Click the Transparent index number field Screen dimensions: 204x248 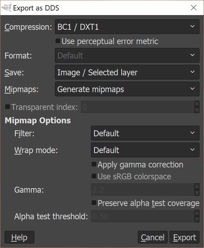tap(138, 107)
